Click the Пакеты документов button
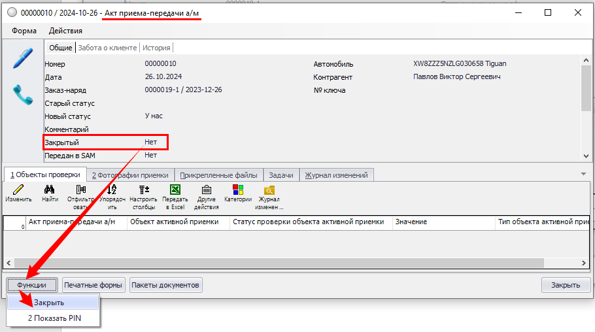This screenshot has width=595, height=332. tap(165, 285)
